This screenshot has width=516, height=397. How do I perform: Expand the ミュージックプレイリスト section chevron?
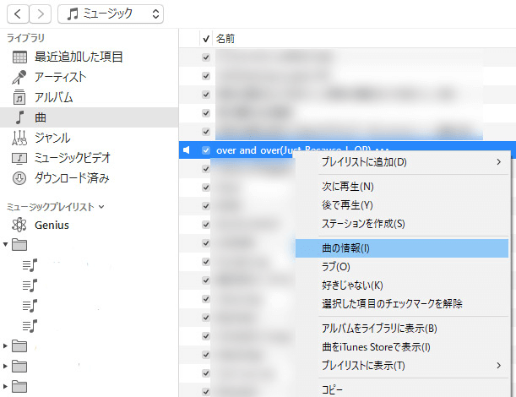[102, 206]
